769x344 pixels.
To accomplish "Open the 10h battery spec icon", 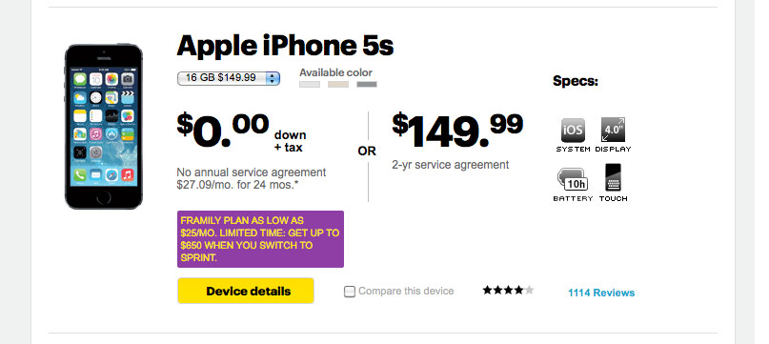I will (x=573, y=179).
